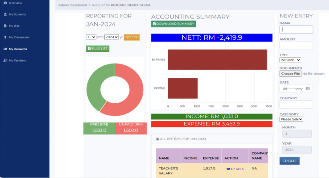The image size is (329, 178).
Task: Click the My Classrooms sidebar icon
Action: 5,37
